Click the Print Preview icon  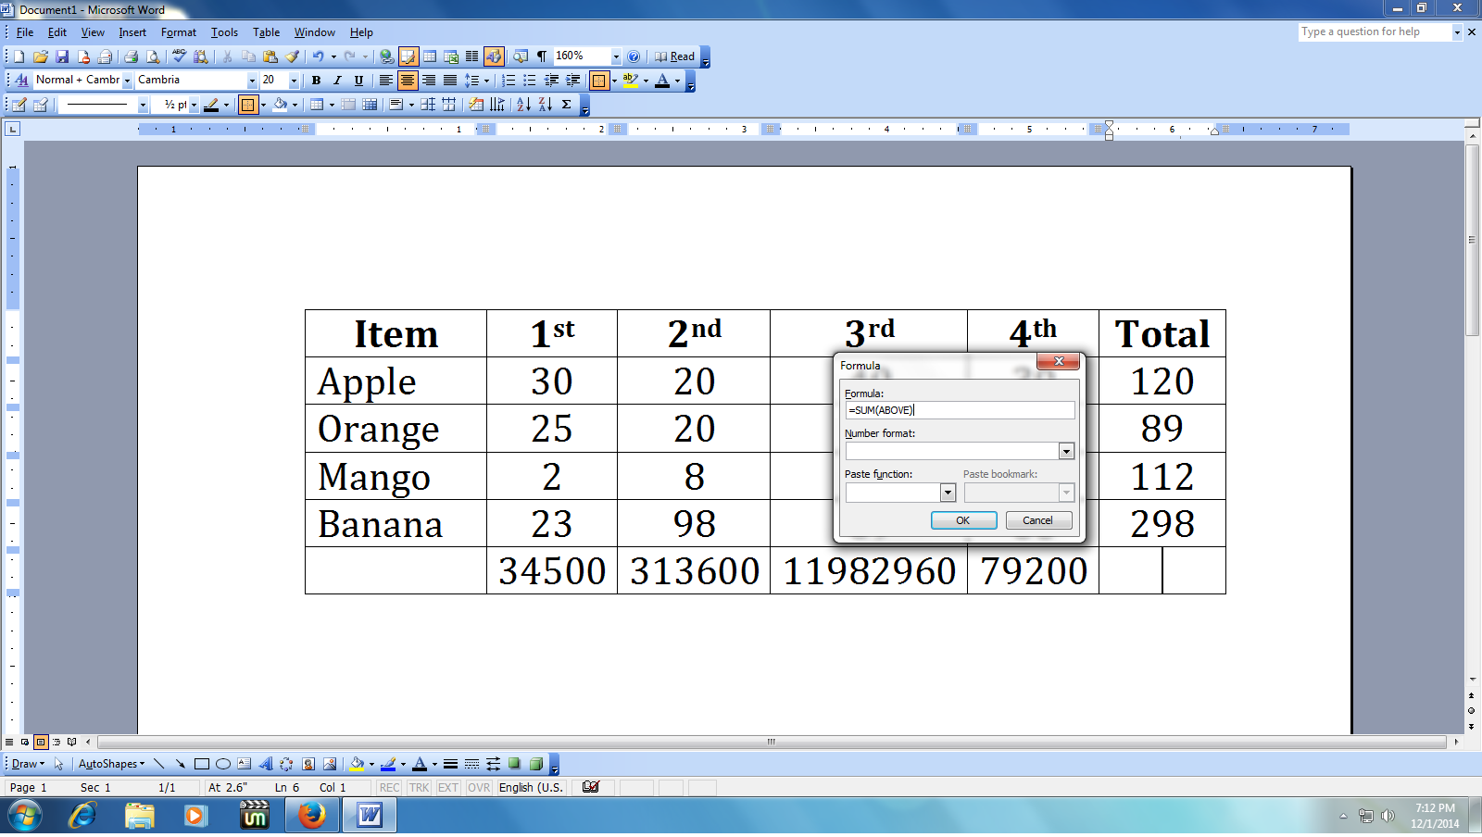(x=153, y=56)
